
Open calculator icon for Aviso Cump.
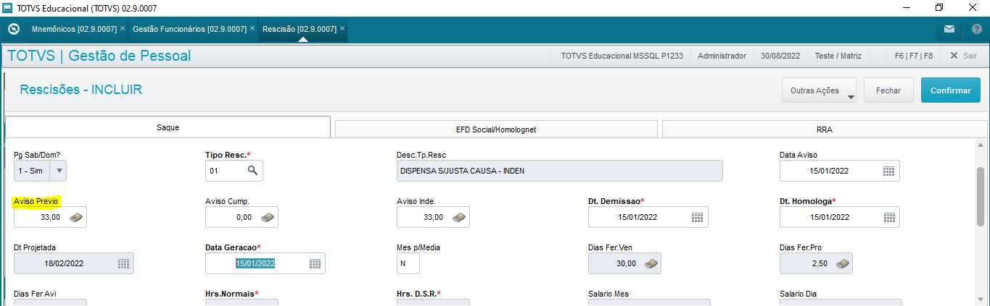(267, 217)
